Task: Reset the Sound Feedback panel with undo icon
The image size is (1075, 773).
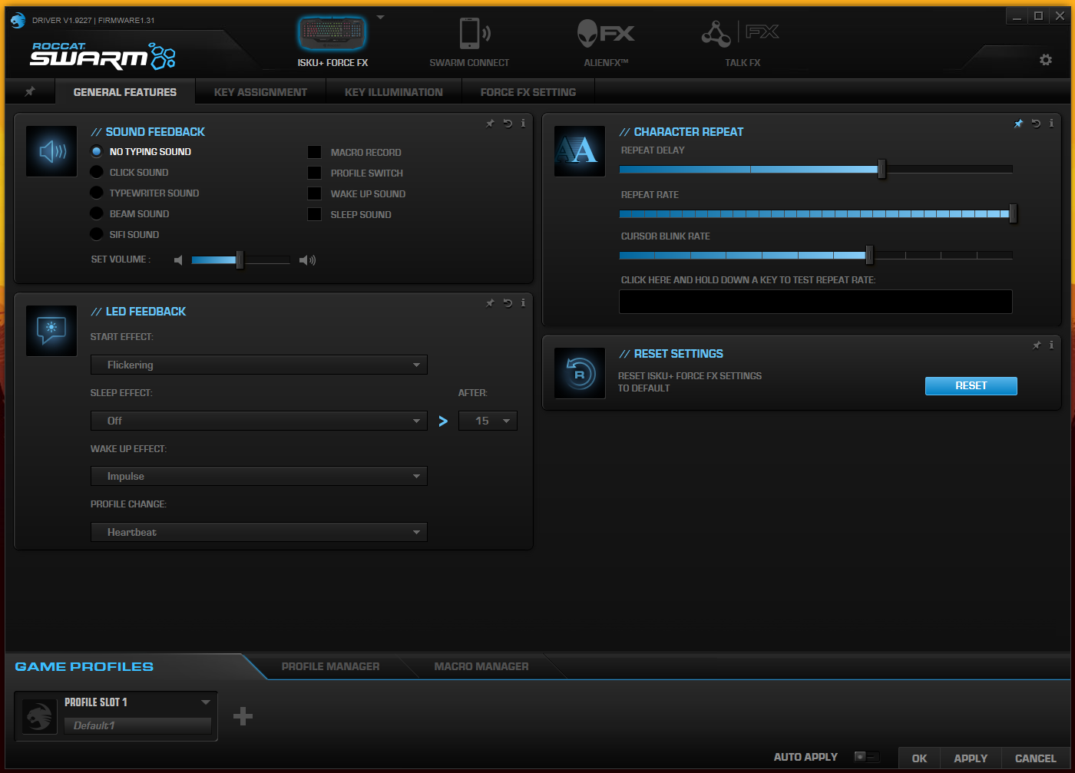Action: 508,124
